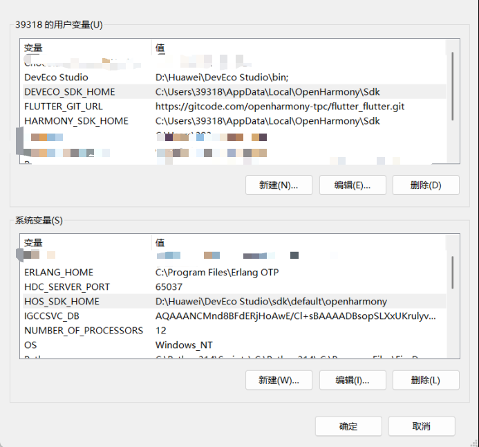Select the NUMBER_OF_PROCESSORS variable
The width and height of the screenshot is (479, 447).
[234, 330]
